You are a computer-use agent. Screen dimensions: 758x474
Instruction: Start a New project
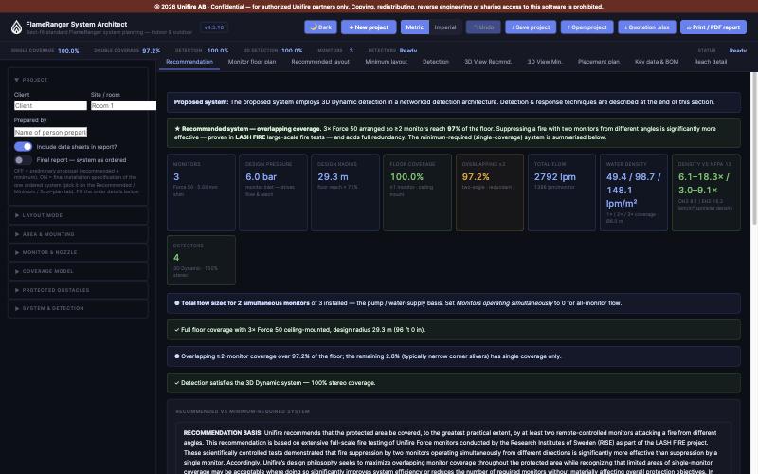point(369,27)
